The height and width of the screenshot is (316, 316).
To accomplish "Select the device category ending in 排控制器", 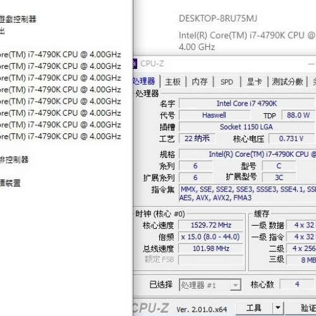I will [14, 159].
